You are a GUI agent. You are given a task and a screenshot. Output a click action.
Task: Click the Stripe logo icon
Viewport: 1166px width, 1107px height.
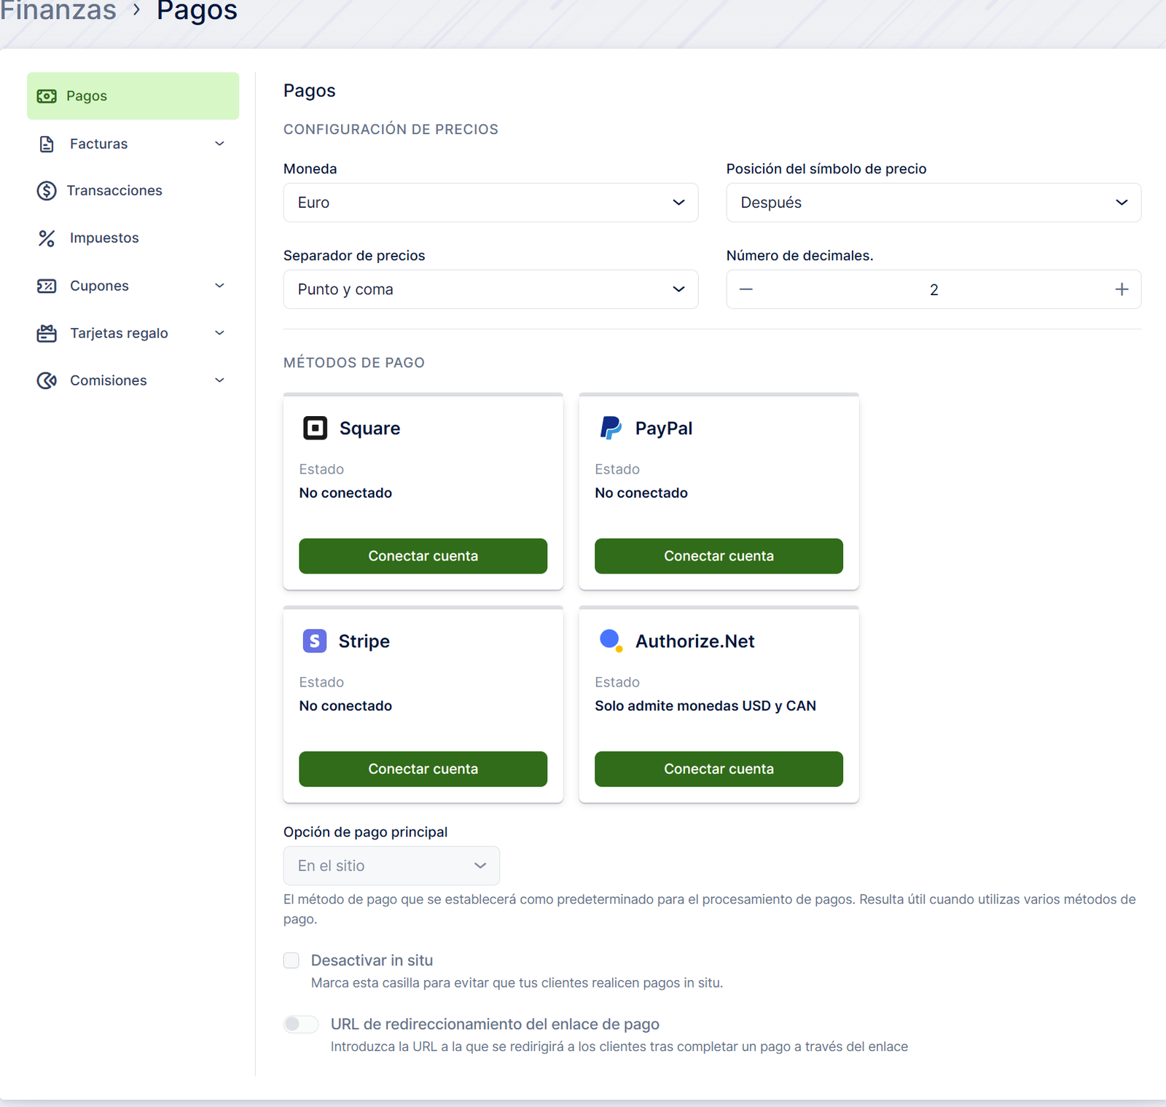click(x=314, y=641)
